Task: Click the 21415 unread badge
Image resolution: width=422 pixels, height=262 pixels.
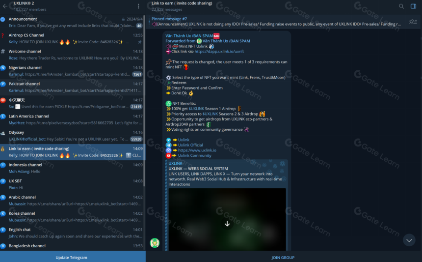Action: pyautogui.click(x=136, y=107)
